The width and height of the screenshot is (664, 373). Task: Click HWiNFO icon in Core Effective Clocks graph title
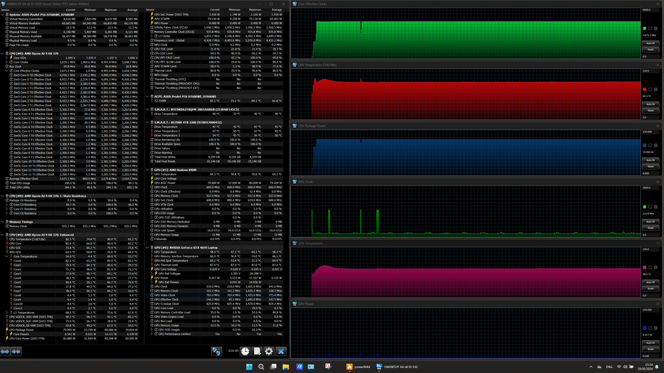(294, 4)
